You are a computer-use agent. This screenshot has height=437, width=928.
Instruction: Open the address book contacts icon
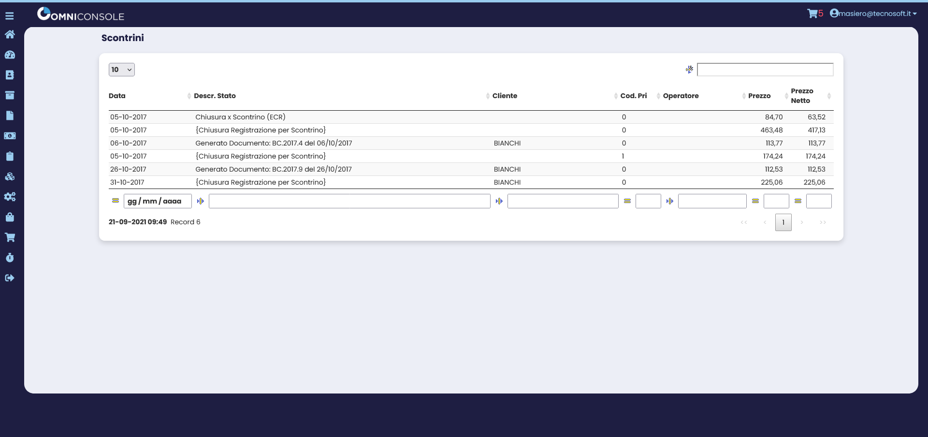[x=10, y=75]
